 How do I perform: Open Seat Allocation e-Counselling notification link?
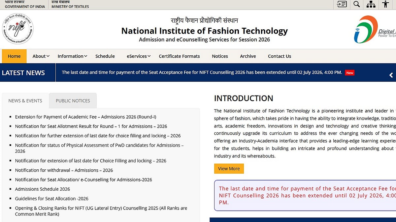coord(83,180)
